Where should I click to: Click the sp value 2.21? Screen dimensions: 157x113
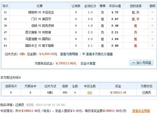coord(115,32)
